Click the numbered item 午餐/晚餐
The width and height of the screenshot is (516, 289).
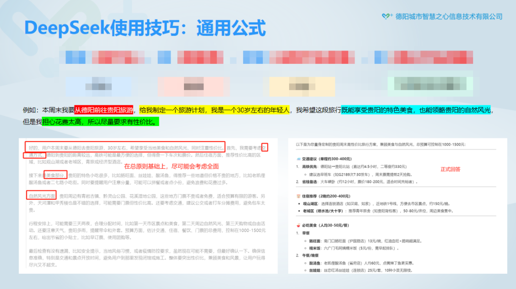(311, 256)
